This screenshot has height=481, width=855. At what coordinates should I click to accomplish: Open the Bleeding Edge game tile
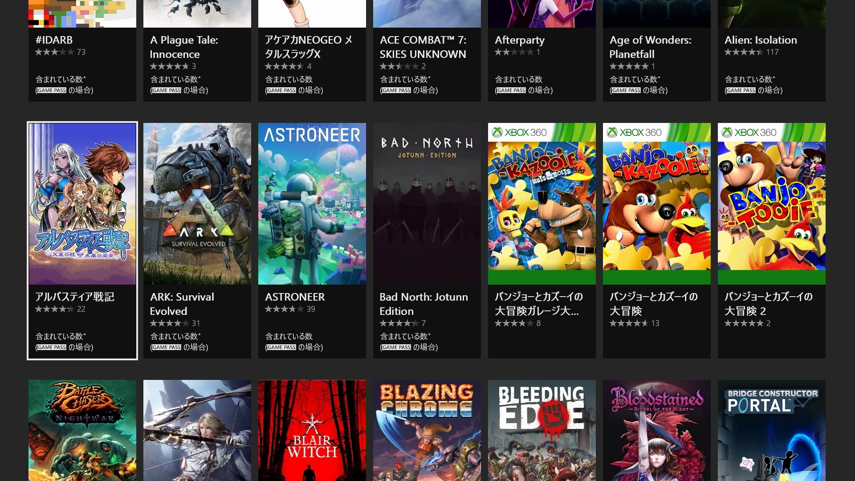(x=541, y=430)
